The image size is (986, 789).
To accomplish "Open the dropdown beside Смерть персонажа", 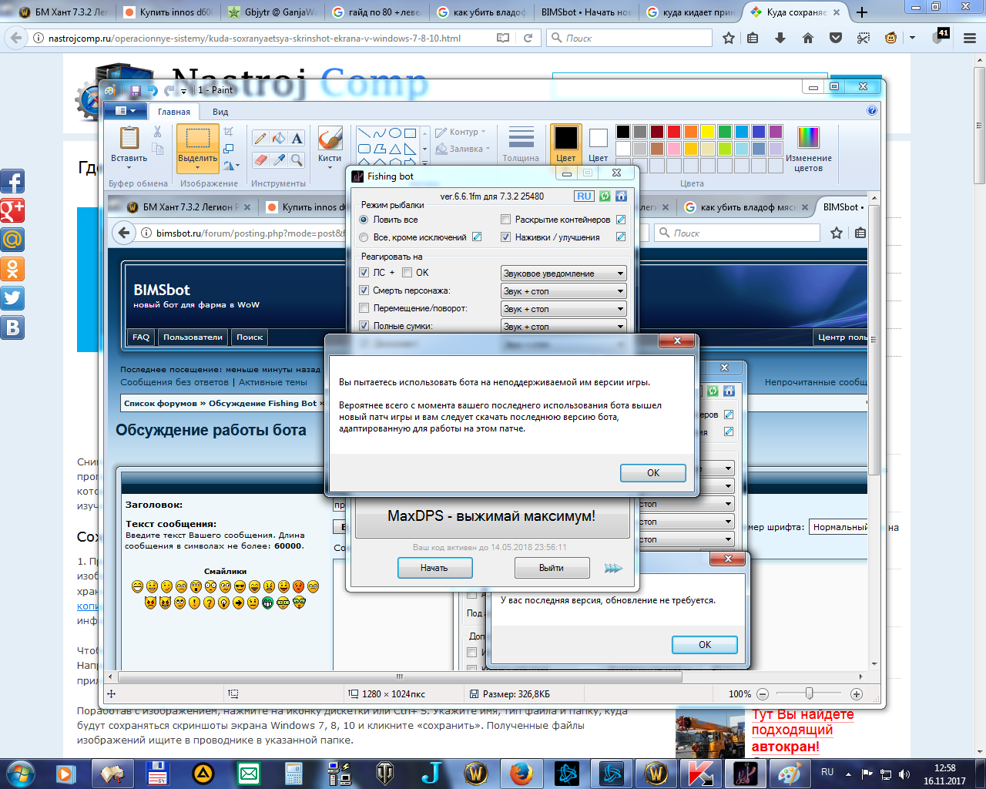I will tap(564, 291).
